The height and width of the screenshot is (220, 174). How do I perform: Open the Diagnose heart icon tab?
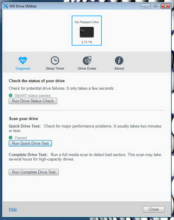23,60
